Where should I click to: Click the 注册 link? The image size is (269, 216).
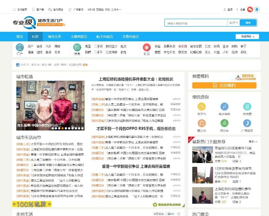pos(242,10)
